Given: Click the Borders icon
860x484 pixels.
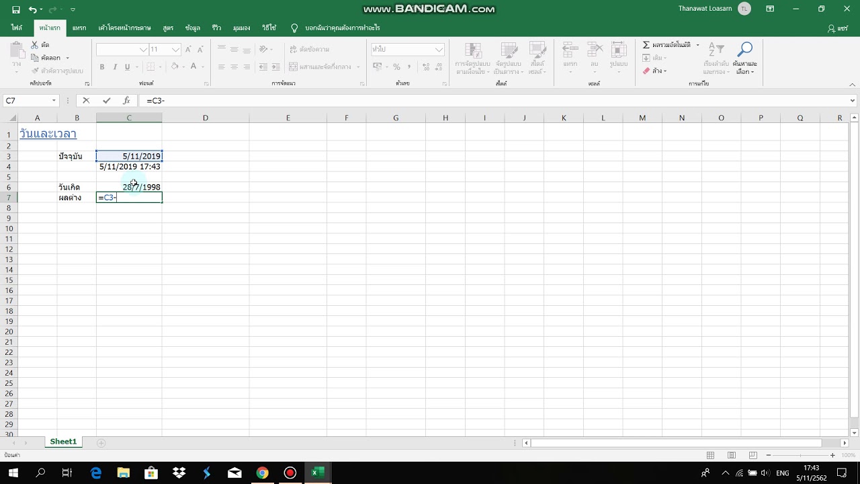Looking at the screenshot, I should pyautogui.click(x=150, y=67).
